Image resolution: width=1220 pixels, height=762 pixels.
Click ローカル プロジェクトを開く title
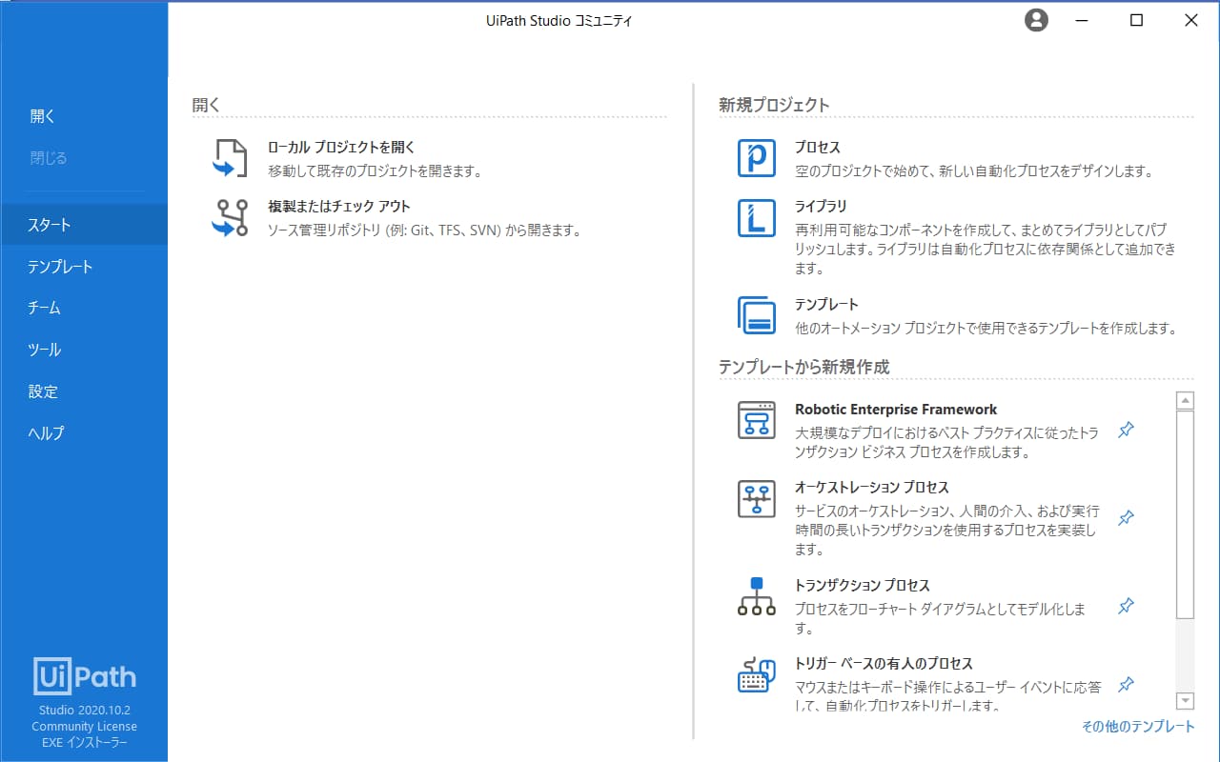(342, 148)
